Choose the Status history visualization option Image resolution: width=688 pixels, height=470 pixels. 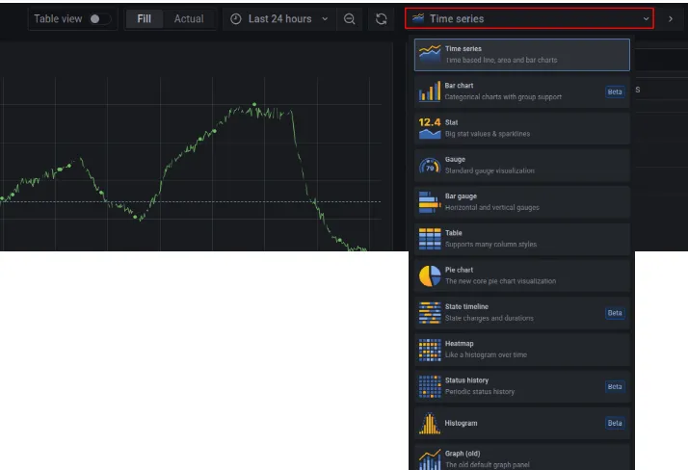coord(521,386)
